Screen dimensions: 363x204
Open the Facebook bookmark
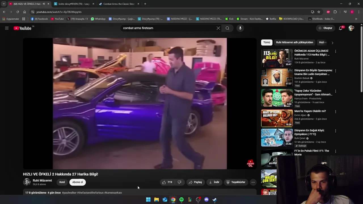[x=39, y=19]
